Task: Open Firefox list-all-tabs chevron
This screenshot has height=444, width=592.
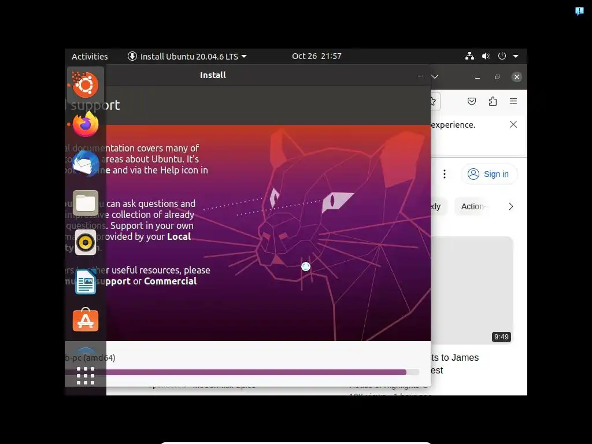Action: click(x=435, y=77)
